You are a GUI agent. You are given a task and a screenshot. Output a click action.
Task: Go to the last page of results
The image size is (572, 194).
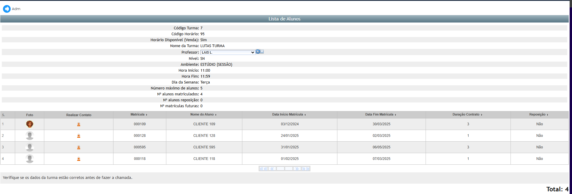[x=306, y=169]
